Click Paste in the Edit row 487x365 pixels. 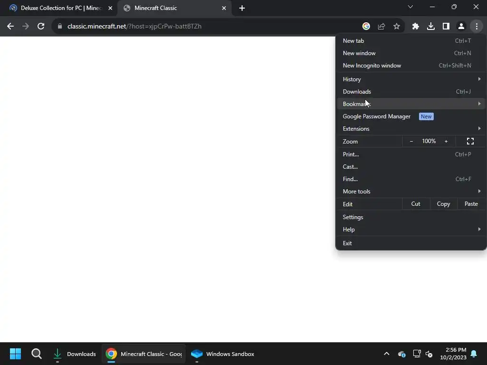[x=471, y=204]
